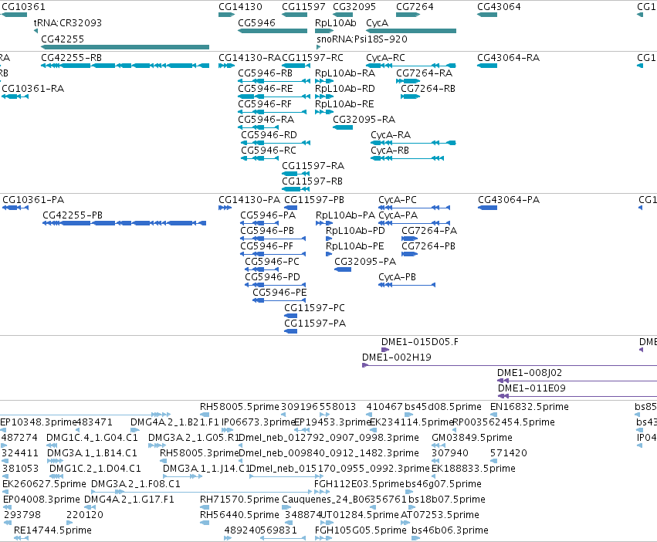The height and width of the screenshot is (542, 657).
Task: Select the RpL10Ab gene label in top track
Action: pos(336,22)
